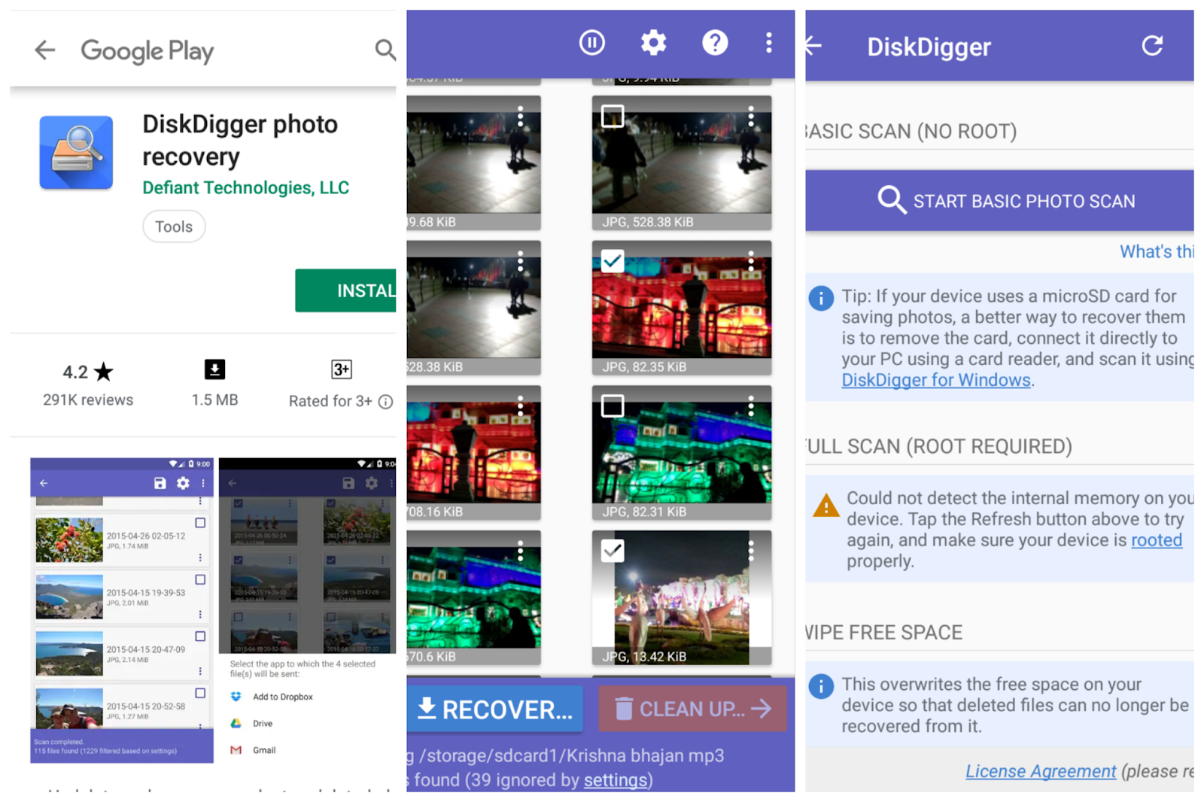The image size is (1204, 802).
Task: Open the Google Play search icon
Action: pyautogui.click(x=385, y=50)
